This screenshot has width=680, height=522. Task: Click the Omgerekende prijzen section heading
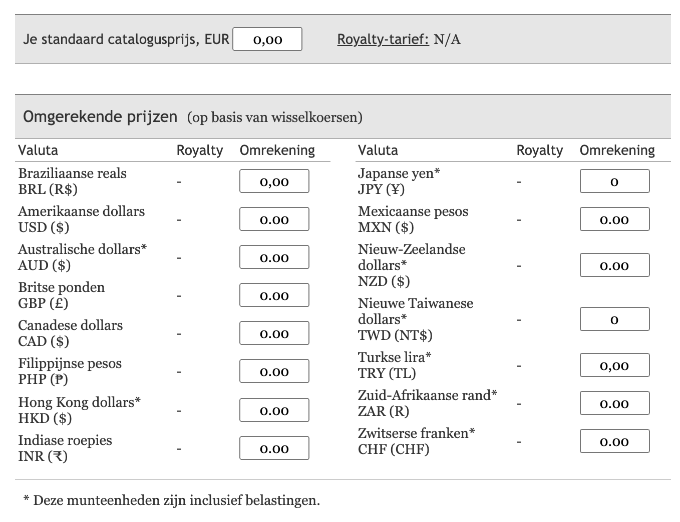[x=100, y=117]
